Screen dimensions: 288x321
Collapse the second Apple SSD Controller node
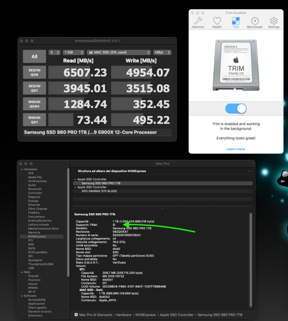75,187
